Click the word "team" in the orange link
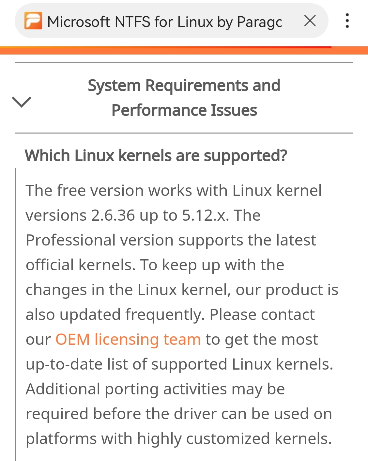The image size is (368, 461). (182, 340)
